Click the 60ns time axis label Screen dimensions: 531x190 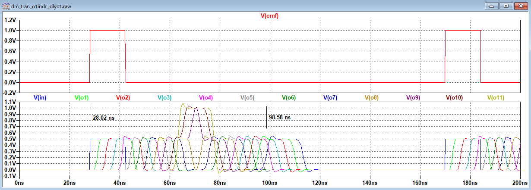coord(170,183)
